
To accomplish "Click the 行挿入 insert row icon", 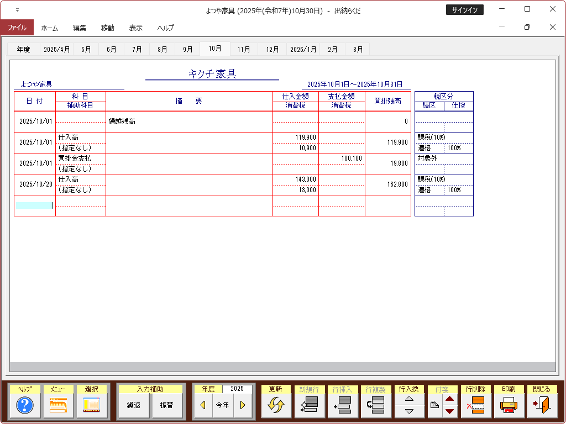I will point(343,405).
